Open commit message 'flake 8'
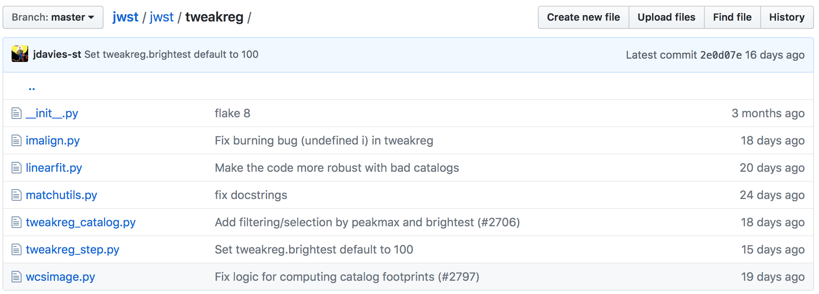This screenshot has height=294, width=819. pos(232,113)
